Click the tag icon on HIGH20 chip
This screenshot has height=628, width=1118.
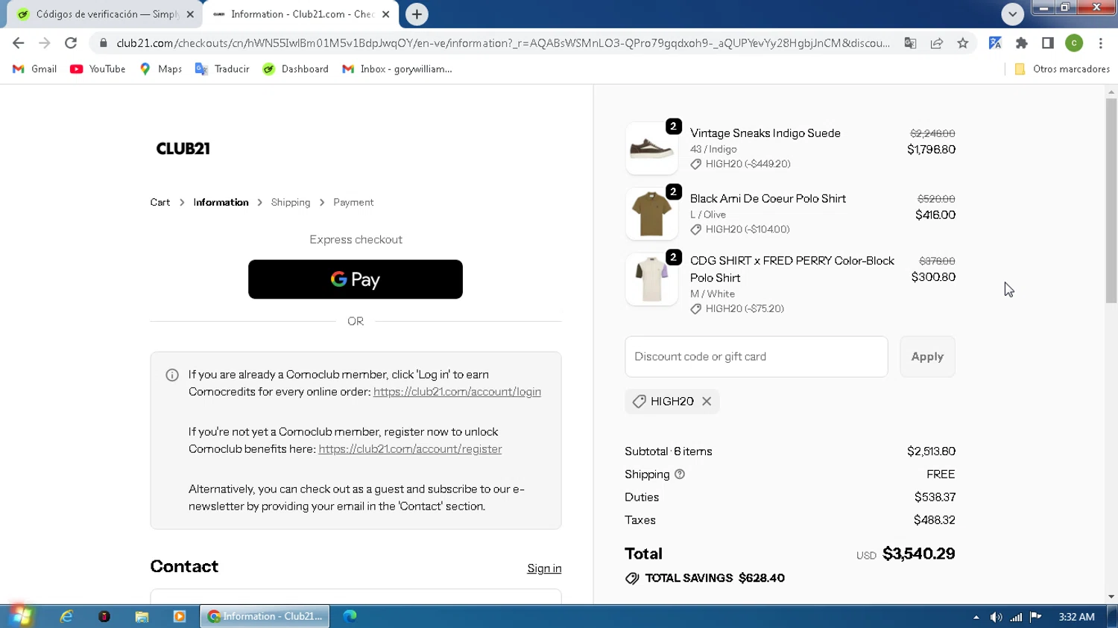pyautogui.click(x=639, y=402)
